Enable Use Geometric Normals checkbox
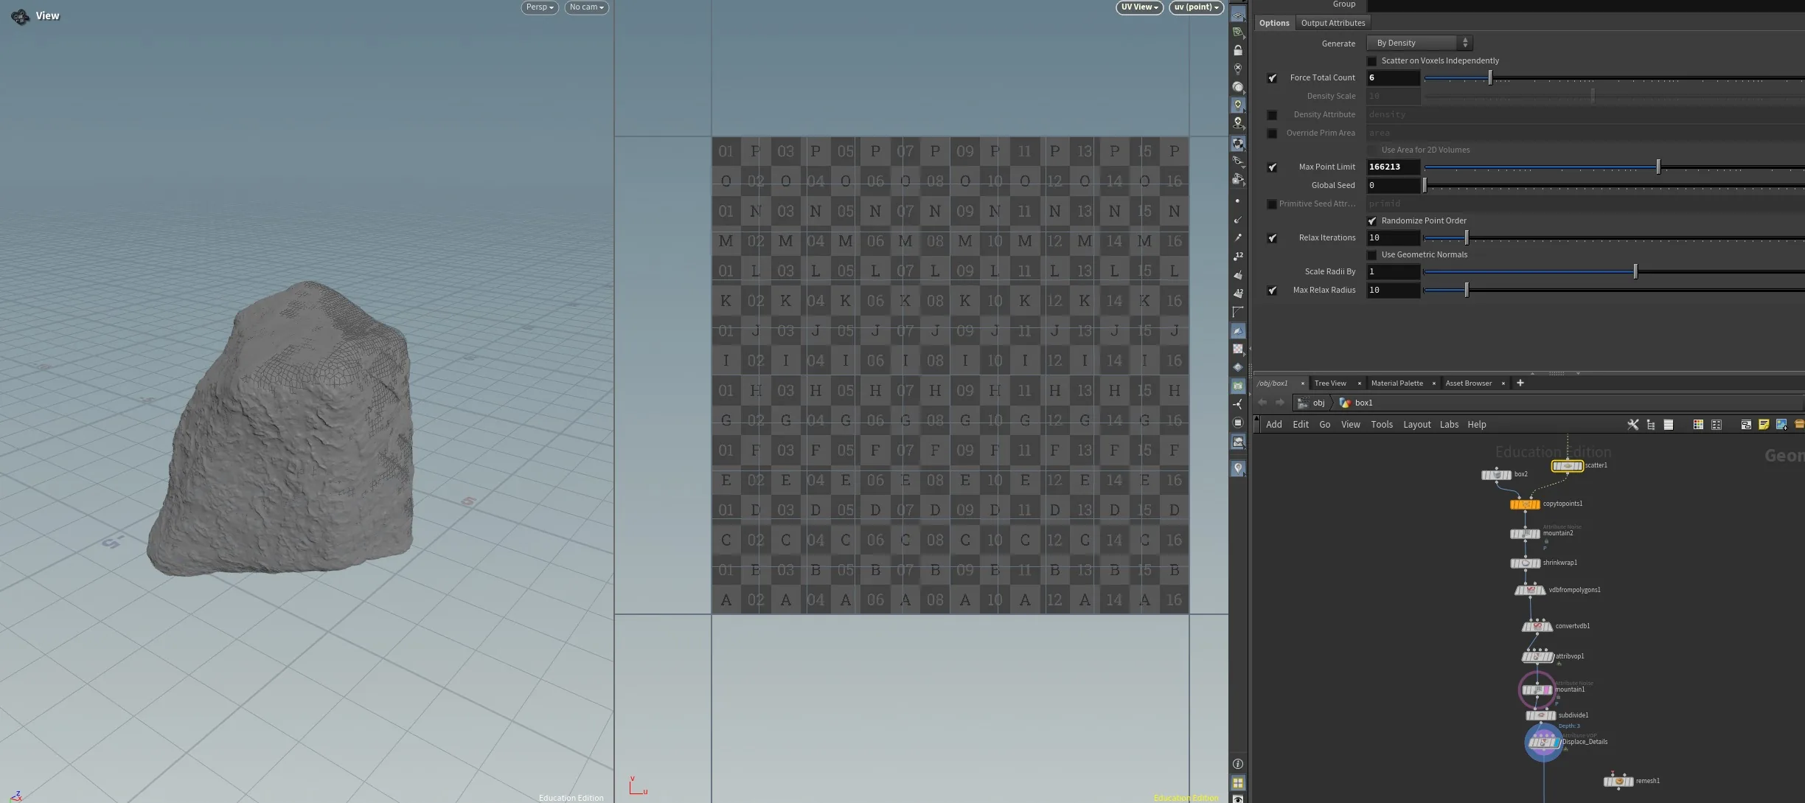Screen dimensions: 1805x803 [x=1371, y=255]
